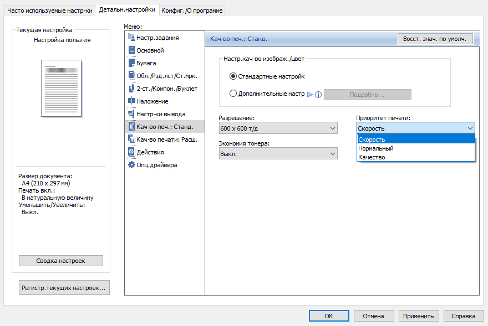Click the blue info icon near Подробно
This screenshot has height=326, width=488.
tap(318, 95)
